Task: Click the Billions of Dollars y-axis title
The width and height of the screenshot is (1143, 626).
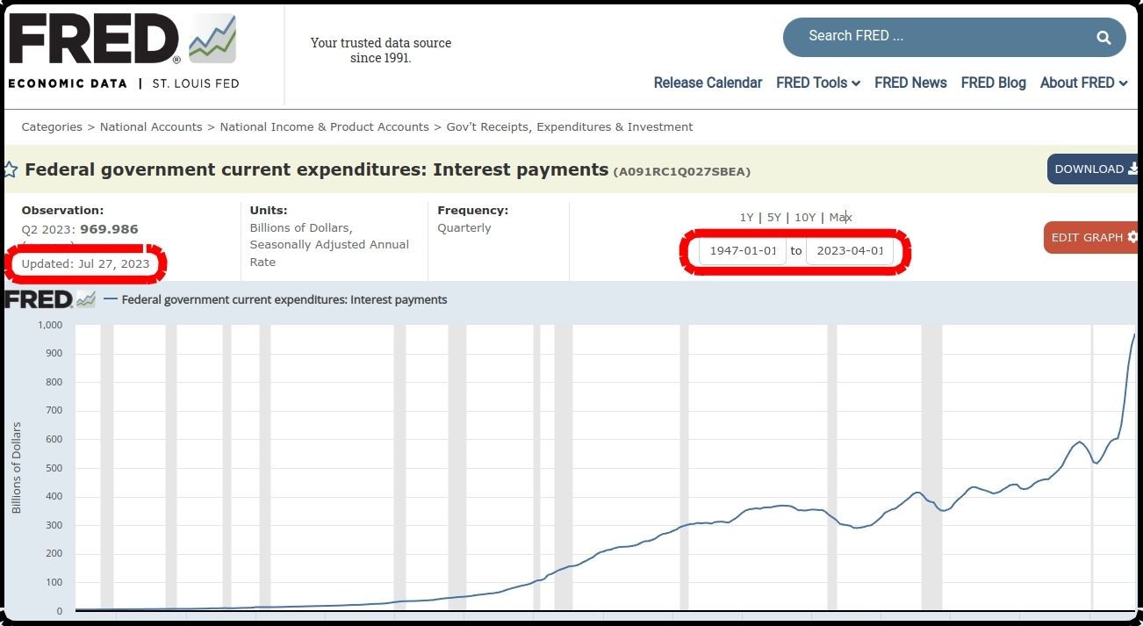Action: click(x=16, y=467)
